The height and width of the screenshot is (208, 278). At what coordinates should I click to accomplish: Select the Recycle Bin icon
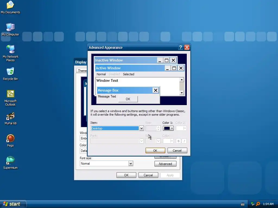[x=10, y=74]
